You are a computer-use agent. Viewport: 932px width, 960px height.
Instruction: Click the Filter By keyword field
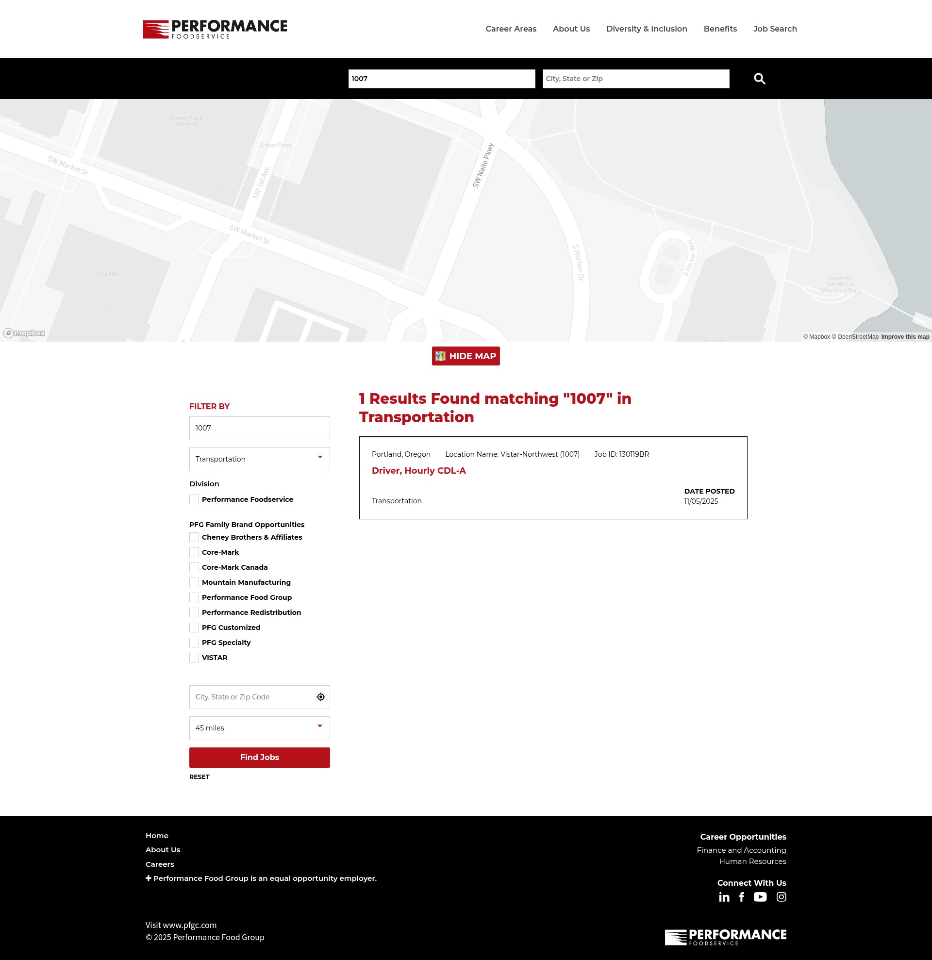260,429
